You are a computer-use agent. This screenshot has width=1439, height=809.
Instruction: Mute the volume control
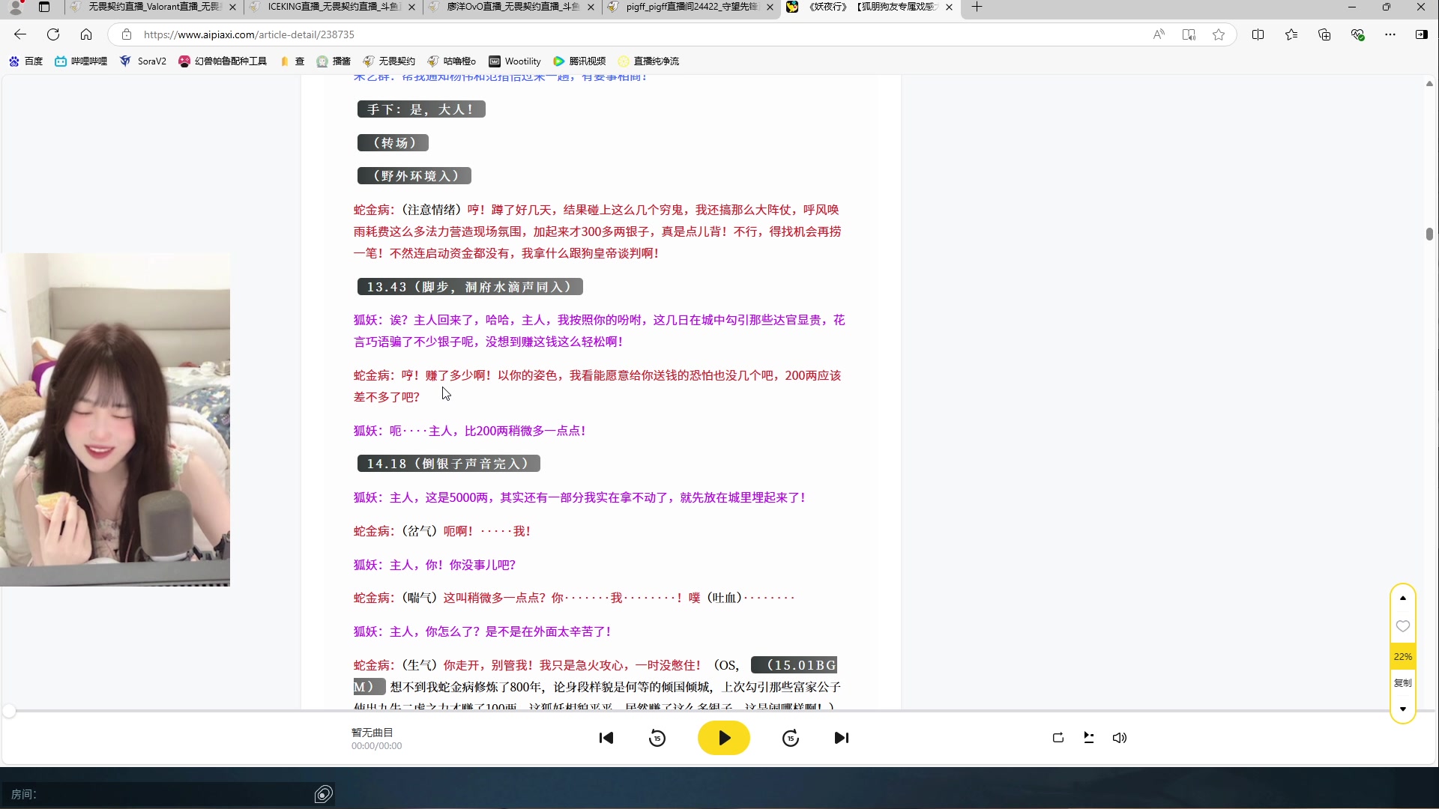[1119, 738]
